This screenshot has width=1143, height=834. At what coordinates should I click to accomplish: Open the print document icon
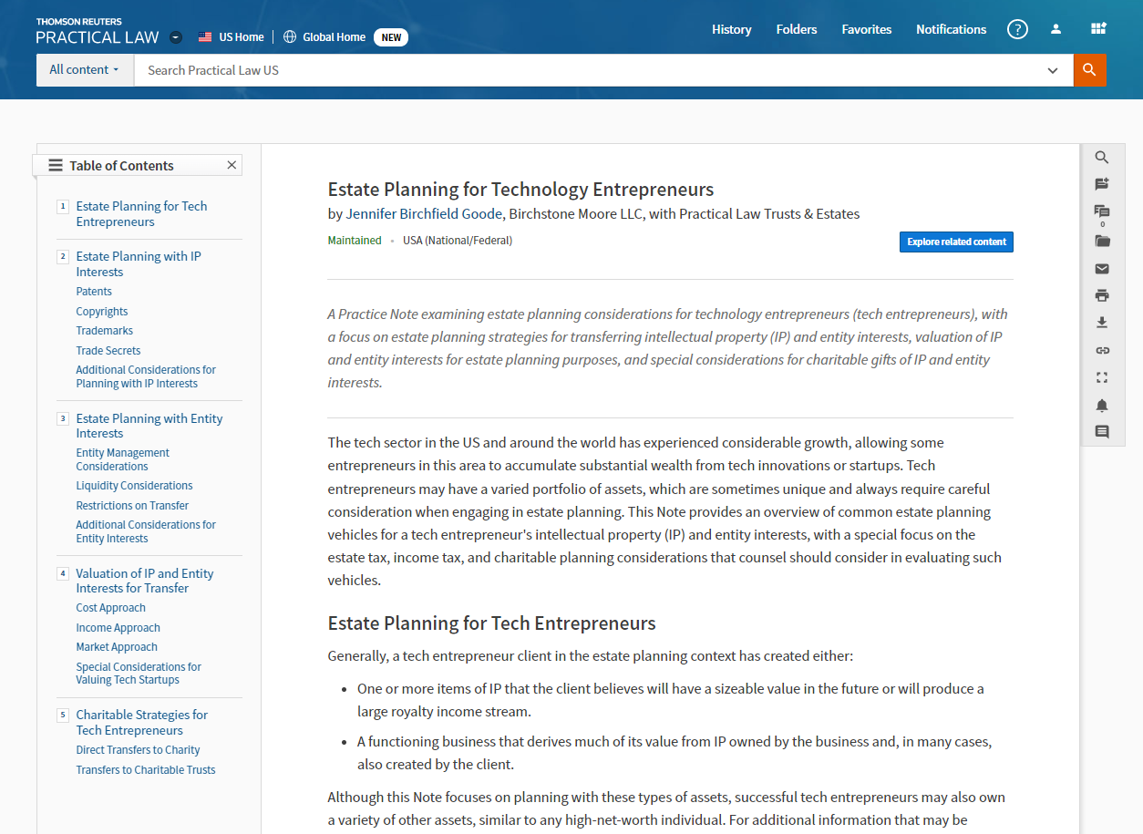(1102, 295)
